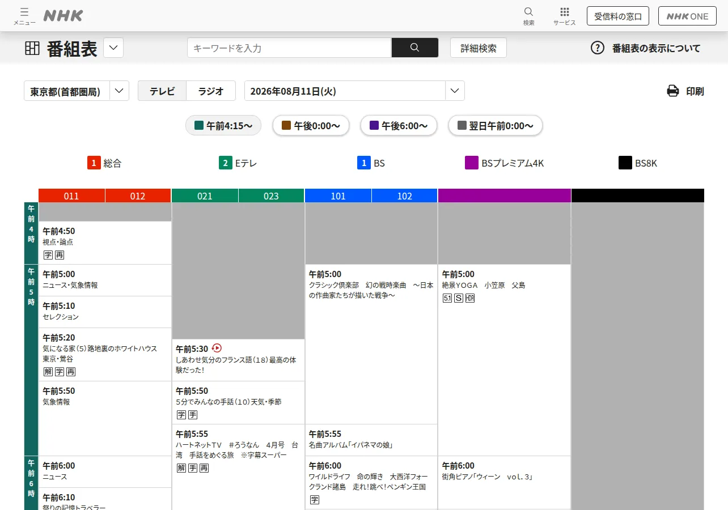
Task: Open 名曲アルバム「イパネマの娘」 program
Action: tap(371, 440)
